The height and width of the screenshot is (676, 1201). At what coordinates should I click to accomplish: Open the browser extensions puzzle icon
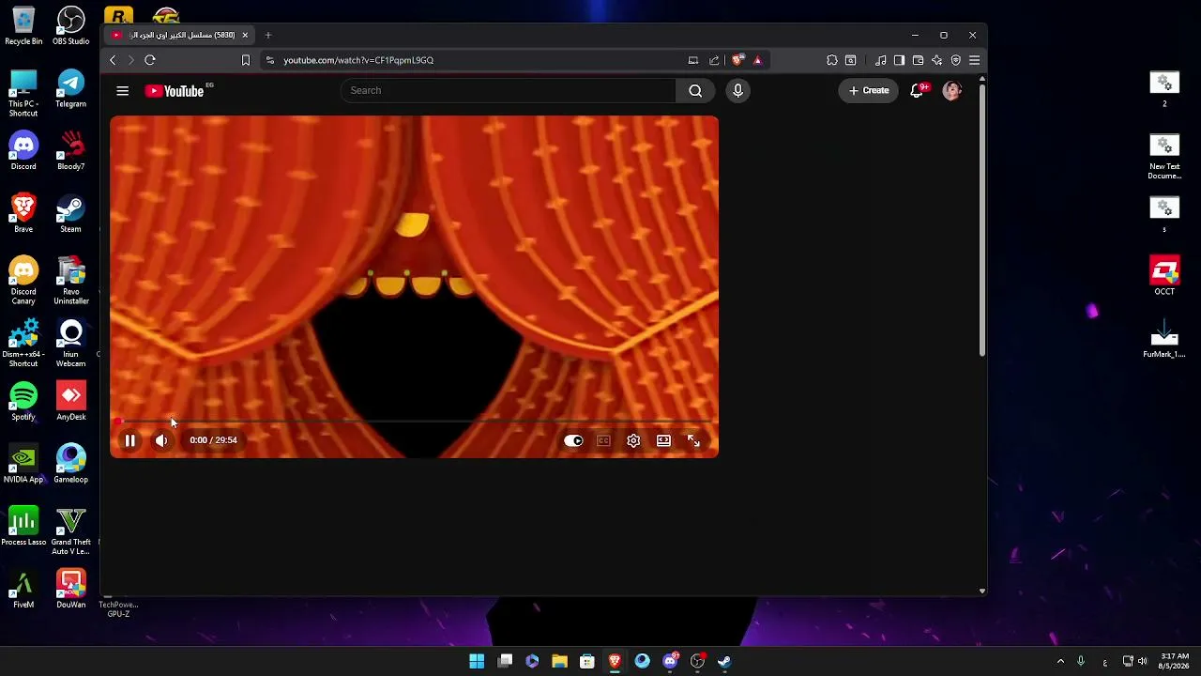[x=832, y=60]
